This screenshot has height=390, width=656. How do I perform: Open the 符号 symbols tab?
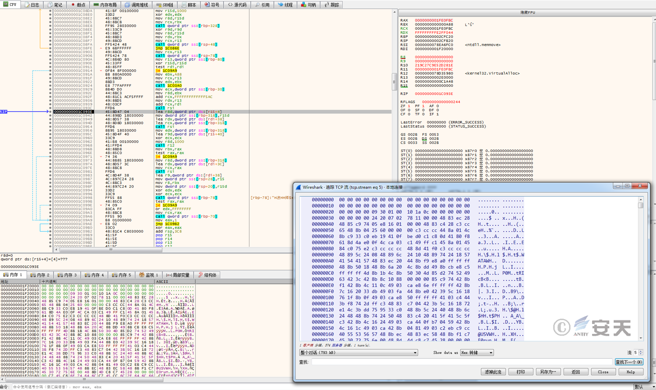pyautogui.click(x=212, y=4)
